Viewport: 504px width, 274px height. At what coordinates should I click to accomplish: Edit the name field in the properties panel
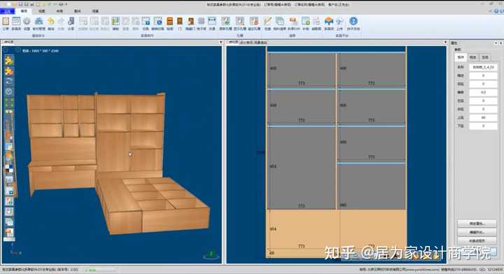tap(483, 67)
